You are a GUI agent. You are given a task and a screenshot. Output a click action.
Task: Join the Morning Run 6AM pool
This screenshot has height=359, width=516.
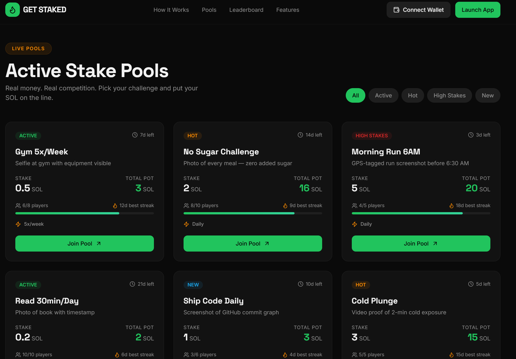click(421, 244)
